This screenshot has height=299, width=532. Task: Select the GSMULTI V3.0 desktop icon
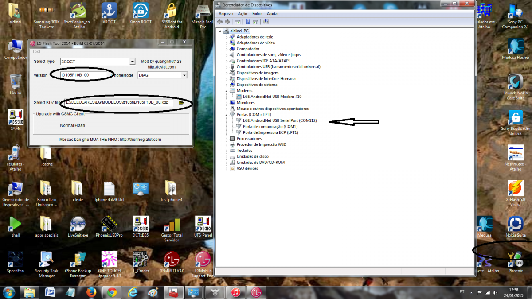pos(172,262)
